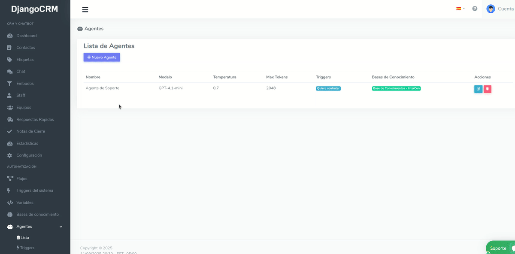Select Triggers submenu item
Image resolution: width=515 pixels, height=254 pixels.
(25, 248)
